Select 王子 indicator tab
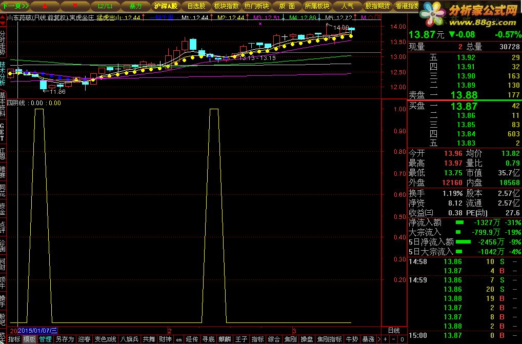This screenshot has height=344, width=522. 241,339
